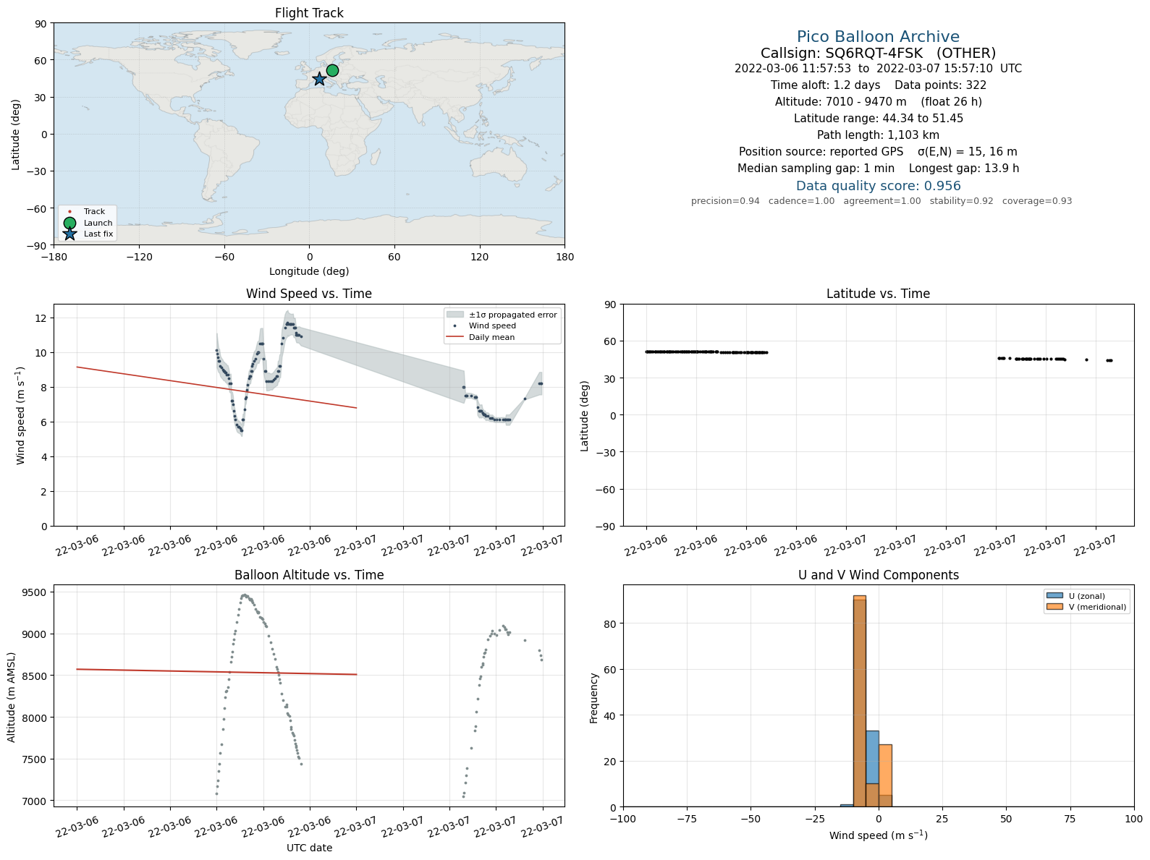Select the Track red dot in the map legend
1150x860 pixels.
pyautogui.click(x=69, y=212)
